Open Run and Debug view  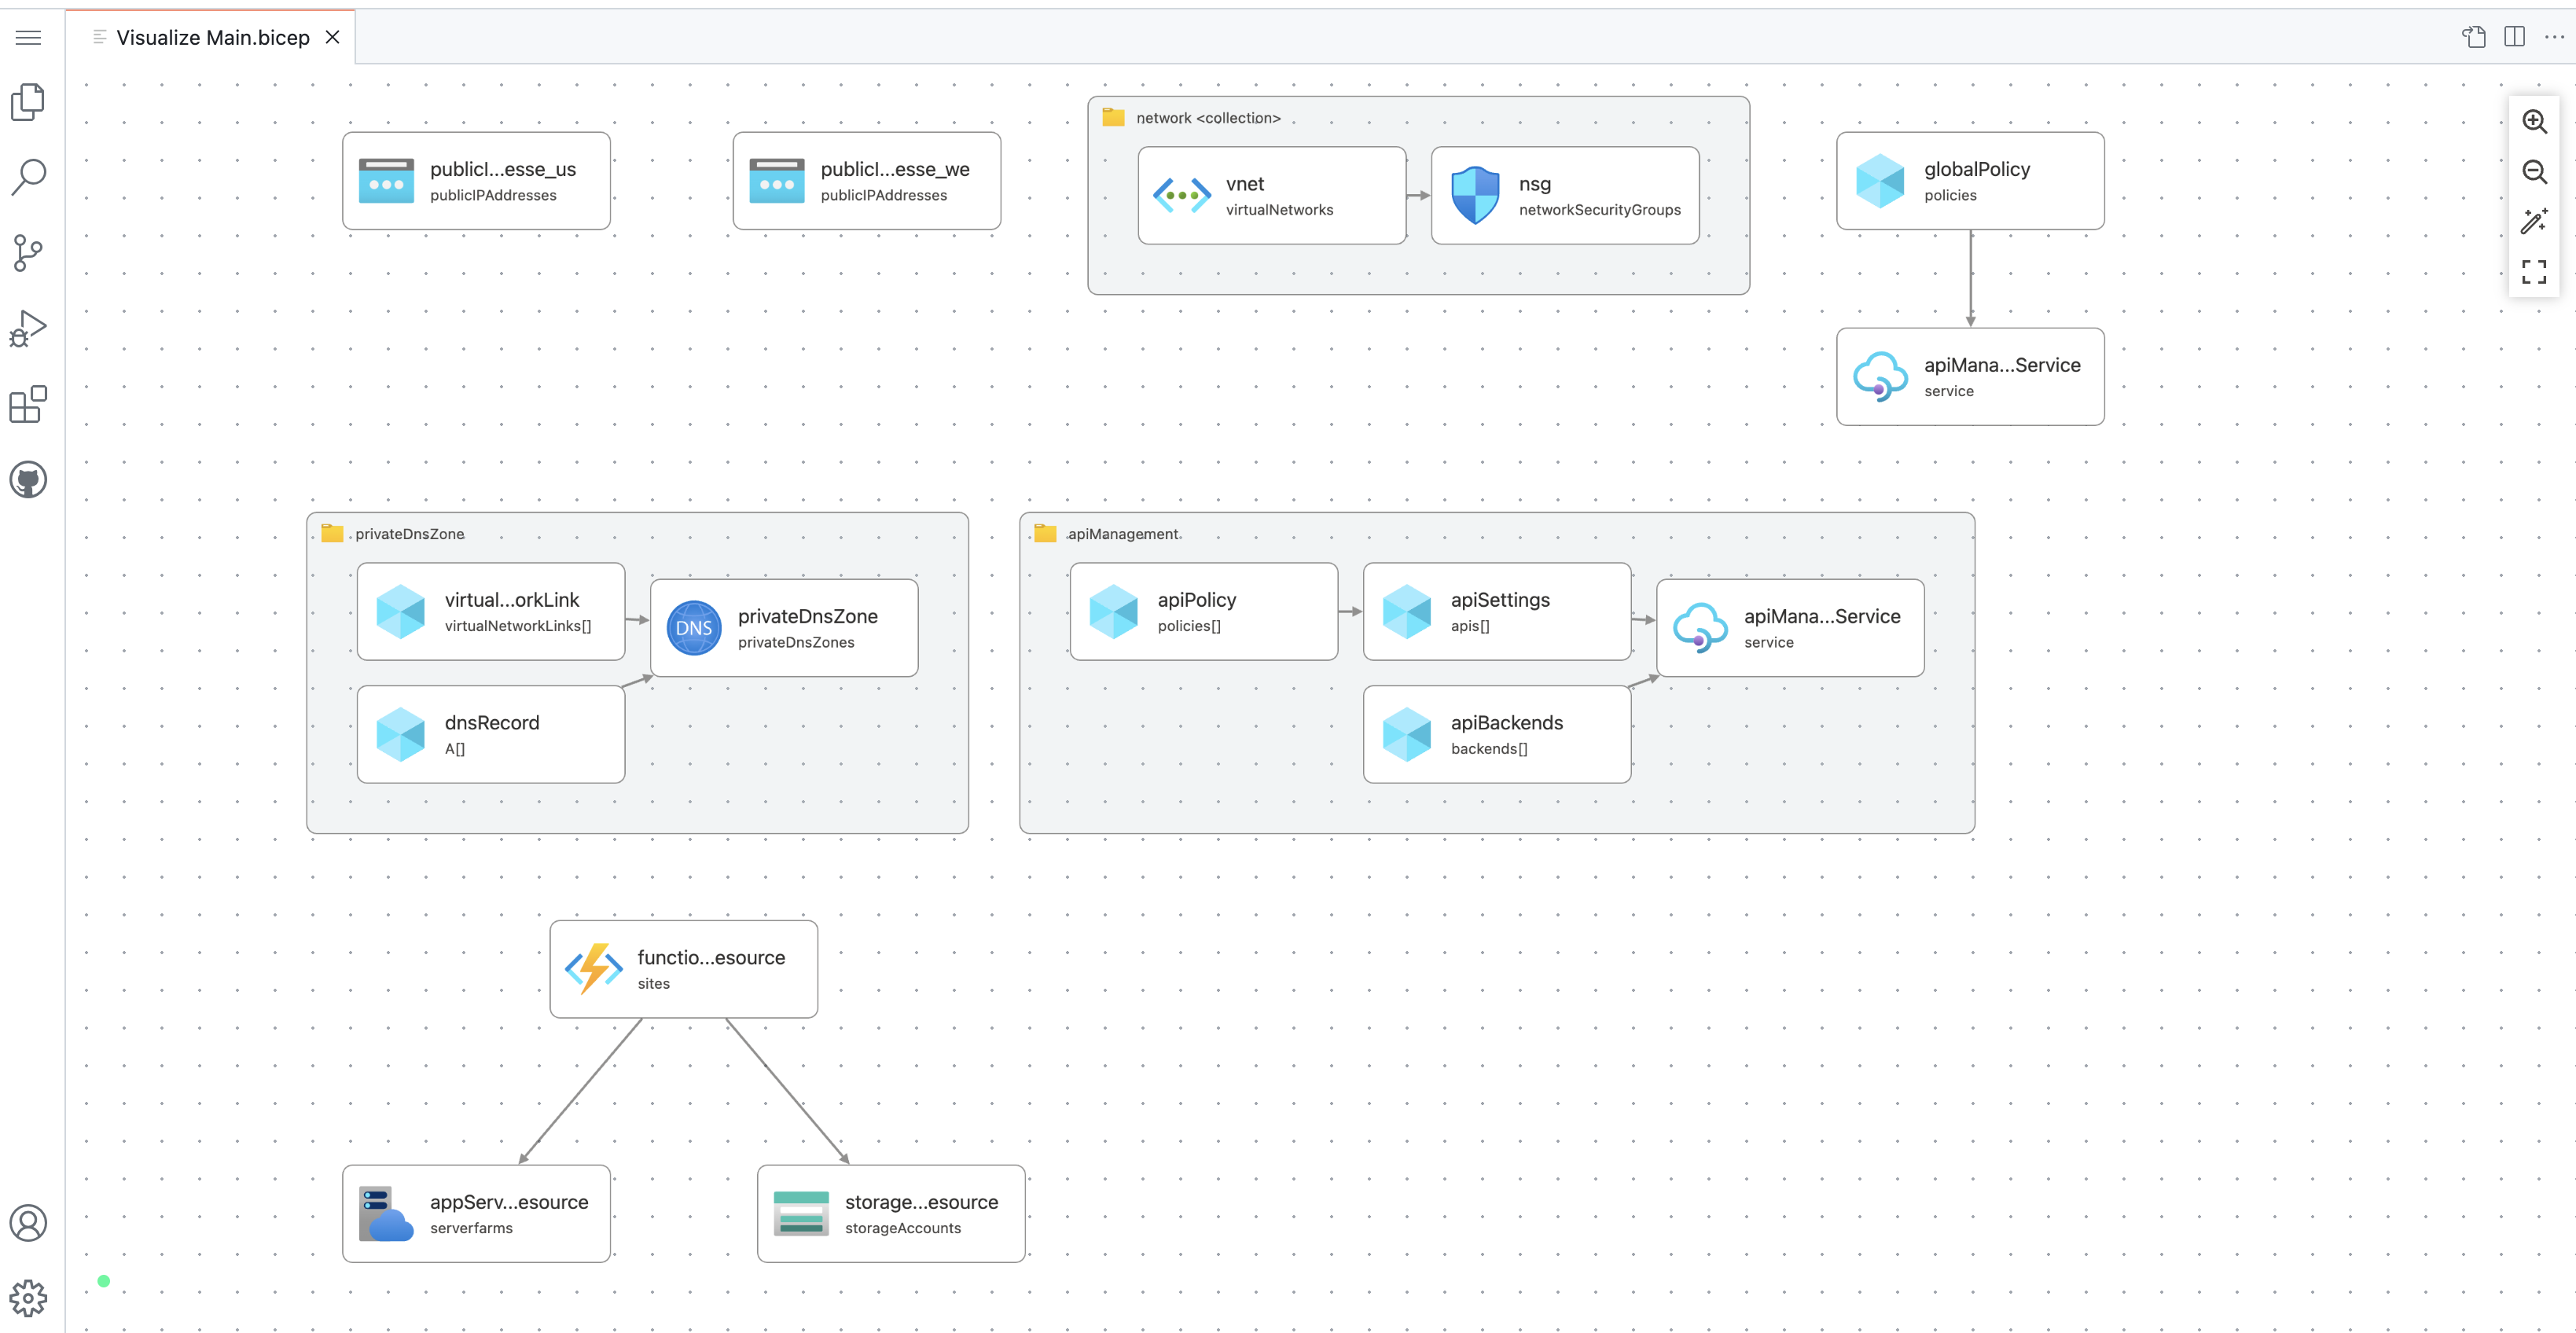(28, 328)
